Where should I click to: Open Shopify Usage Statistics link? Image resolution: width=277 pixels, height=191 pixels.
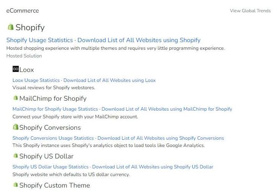click(39, 40)
